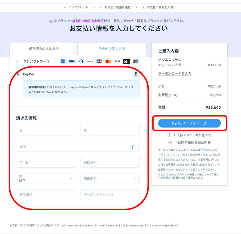
Task: Click the American Express card icon
Action: pos(63,61)
